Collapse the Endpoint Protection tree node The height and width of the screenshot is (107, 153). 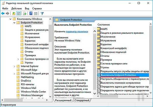pos(14,23)
